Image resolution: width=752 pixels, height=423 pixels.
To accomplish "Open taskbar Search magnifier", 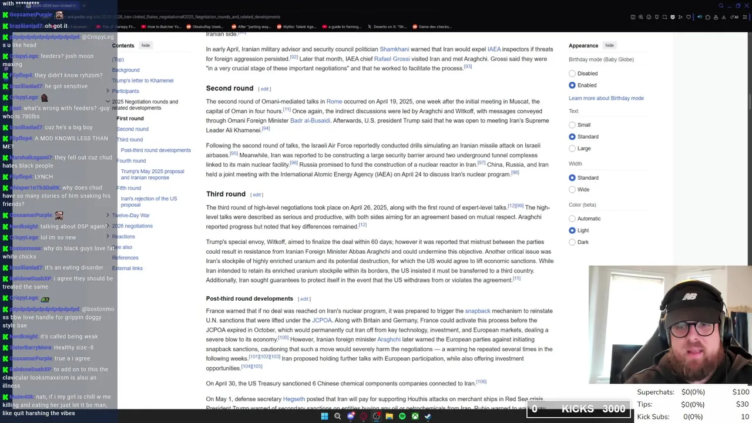I will [337, 417].
